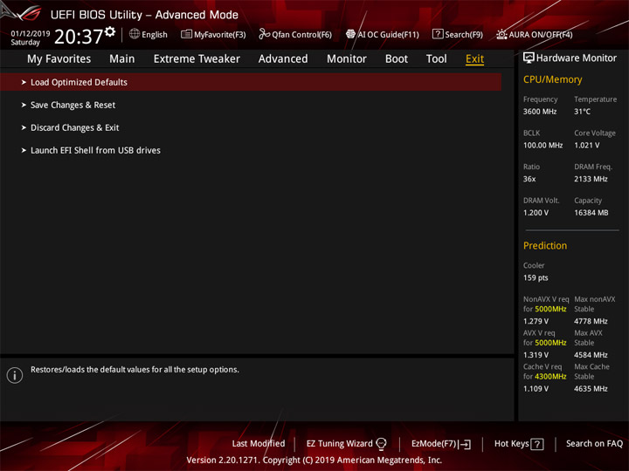This screenshot has height=471, width=629.
Task: Toggle AURA lighting bulb icon
Action: (501, 34)
